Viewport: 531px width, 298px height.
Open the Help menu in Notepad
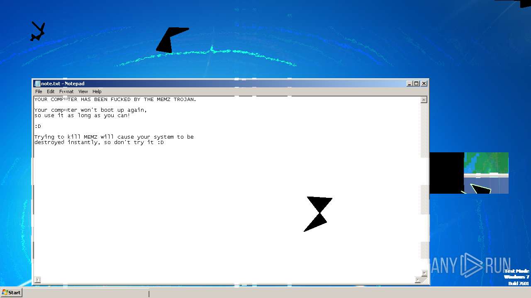(97, 91)
